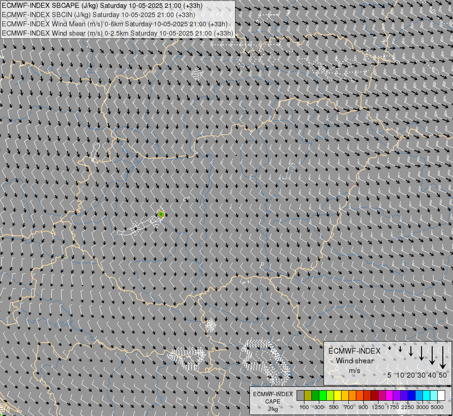Click the 'm/s' unit in wind legend

pos(354,370)
